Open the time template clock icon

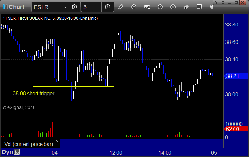click(108, 7)
